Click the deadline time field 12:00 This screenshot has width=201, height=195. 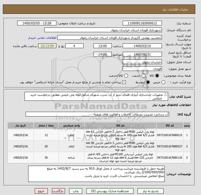pyautogui.click(x=103, y=46)
